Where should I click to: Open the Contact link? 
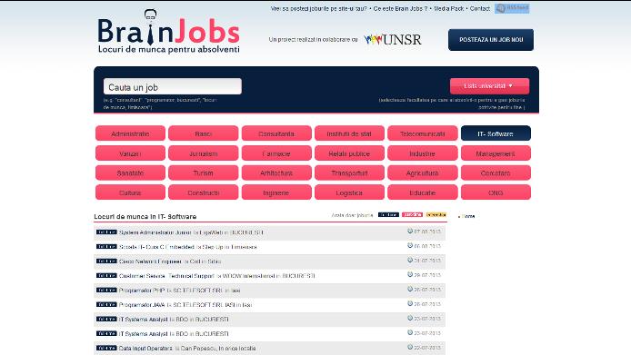click(480, 8)
